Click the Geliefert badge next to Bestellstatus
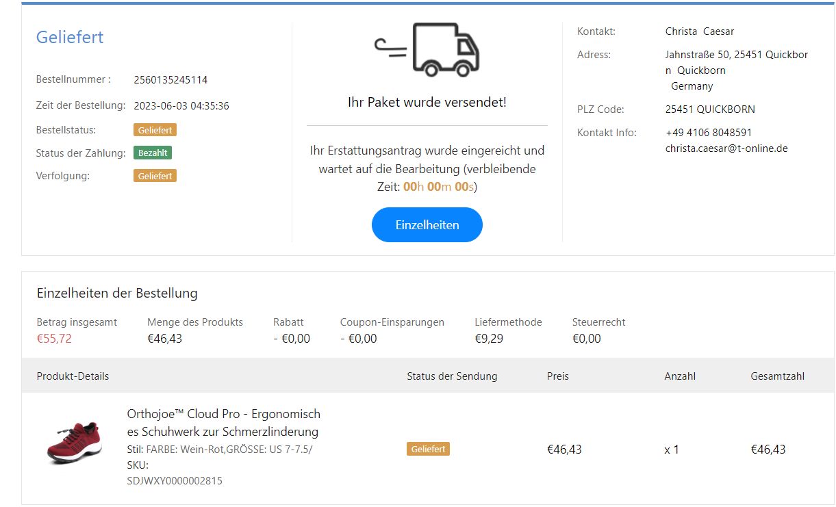The width and height of the screenshot is (836, 507). pyautogui.click(x=155, y=130)
